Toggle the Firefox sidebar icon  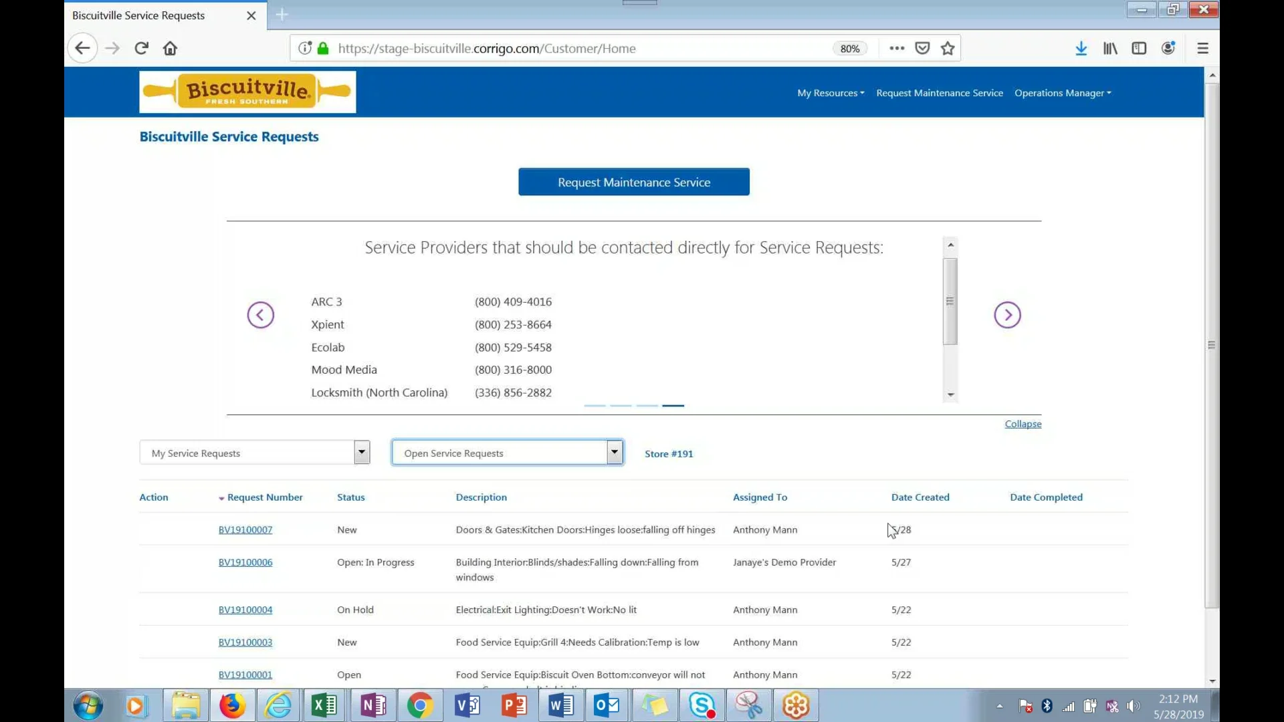[1139, 48]
